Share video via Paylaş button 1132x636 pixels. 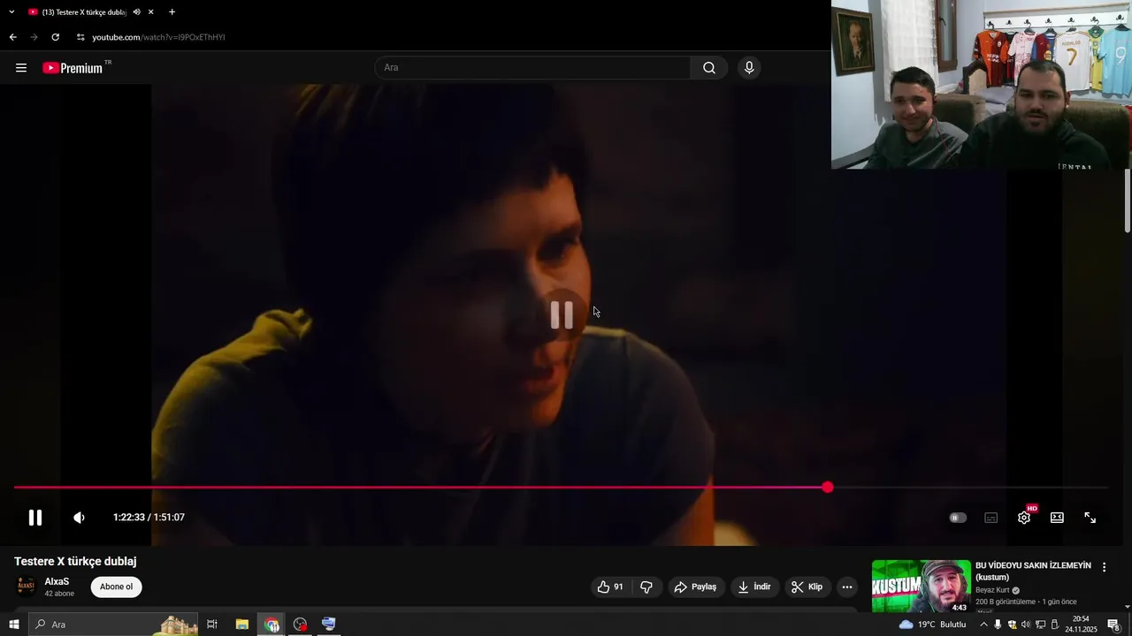[x=695, y=587]
